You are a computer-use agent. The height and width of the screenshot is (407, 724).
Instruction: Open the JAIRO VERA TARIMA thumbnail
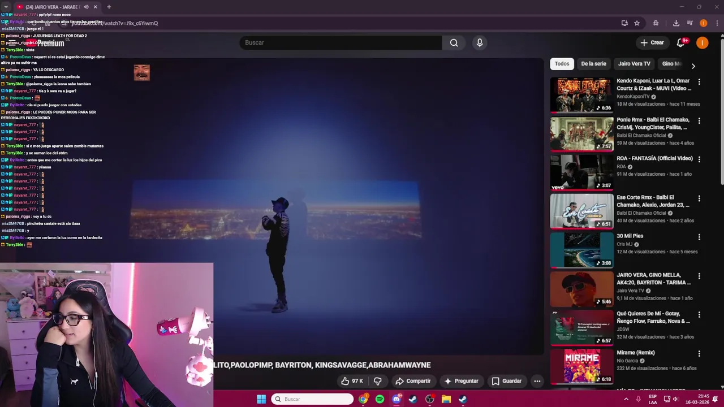pyautogui.click(x=581, y=289)
